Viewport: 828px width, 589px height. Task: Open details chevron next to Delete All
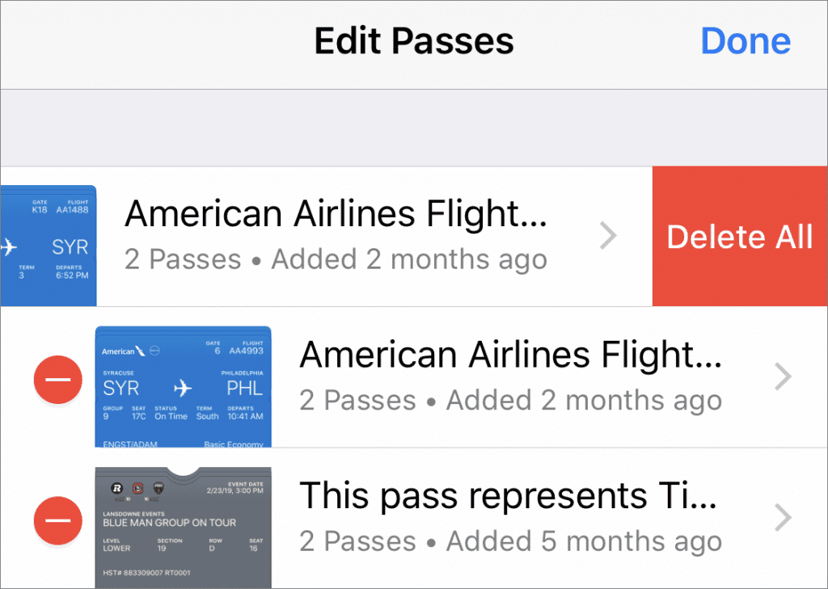608,236
